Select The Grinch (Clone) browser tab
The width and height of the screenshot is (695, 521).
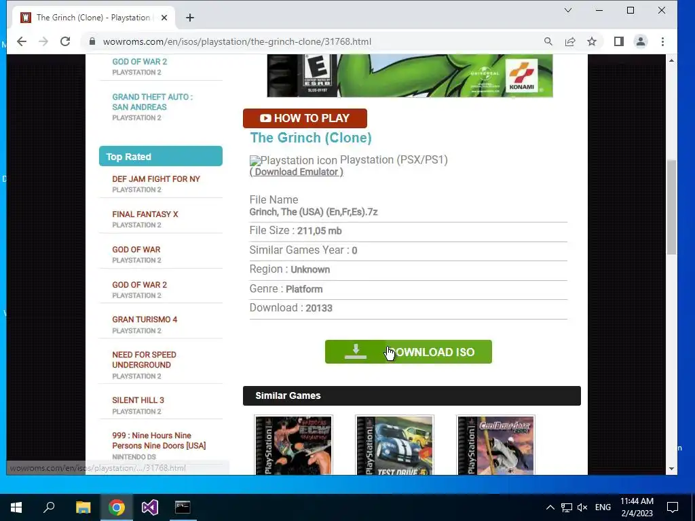point(93,18)
